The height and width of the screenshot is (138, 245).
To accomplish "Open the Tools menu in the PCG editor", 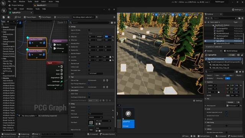I will click(38, 9).
